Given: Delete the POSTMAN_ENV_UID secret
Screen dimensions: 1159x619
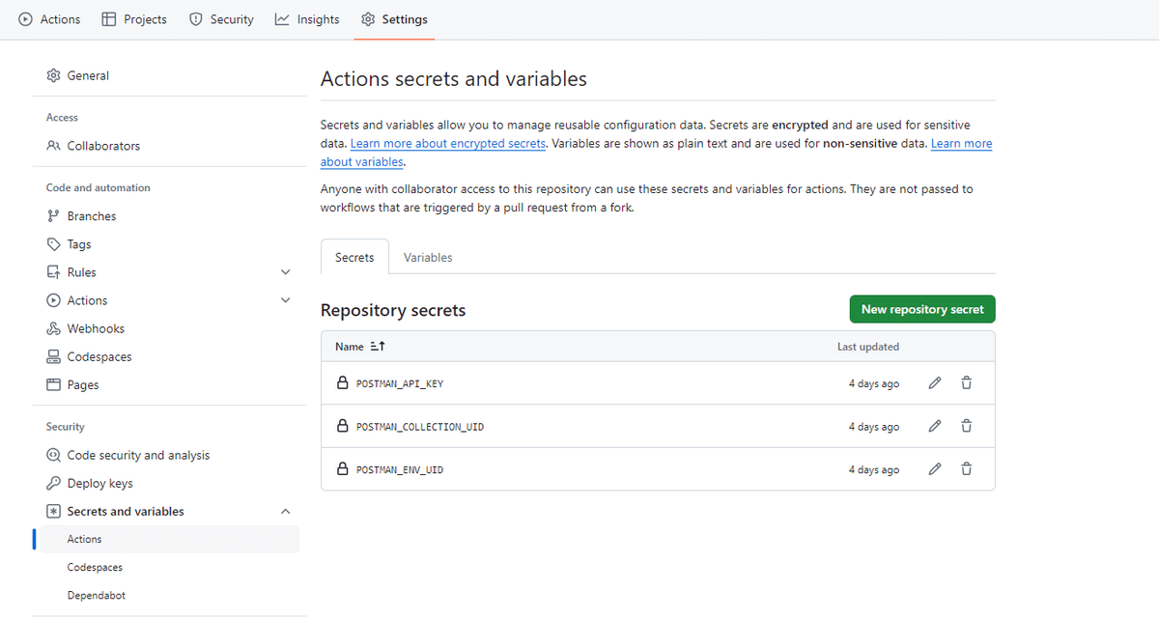Looking at the screenshot, I should point(966,468).
